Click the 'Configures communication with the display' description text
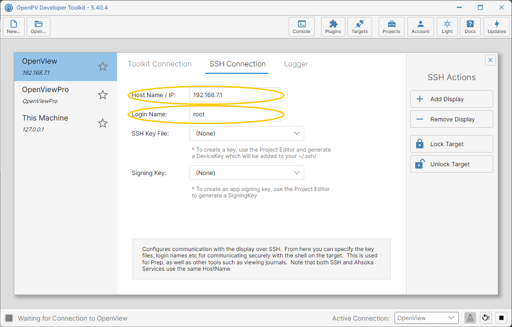 click(260, 259)
